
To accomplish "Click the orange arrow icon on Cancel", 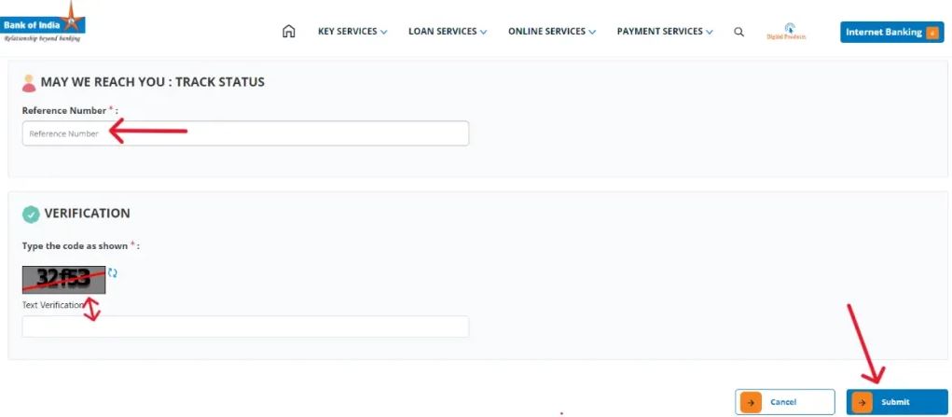I will [x=751, y=402].
